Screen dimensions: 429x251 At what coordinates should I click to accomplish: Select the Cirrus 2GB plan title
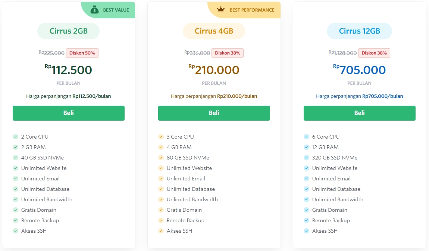68,31
